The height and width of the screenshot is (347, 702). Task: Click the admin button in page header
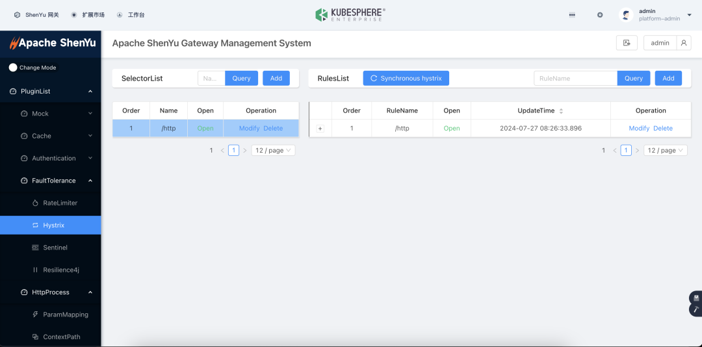coord(660,43)
